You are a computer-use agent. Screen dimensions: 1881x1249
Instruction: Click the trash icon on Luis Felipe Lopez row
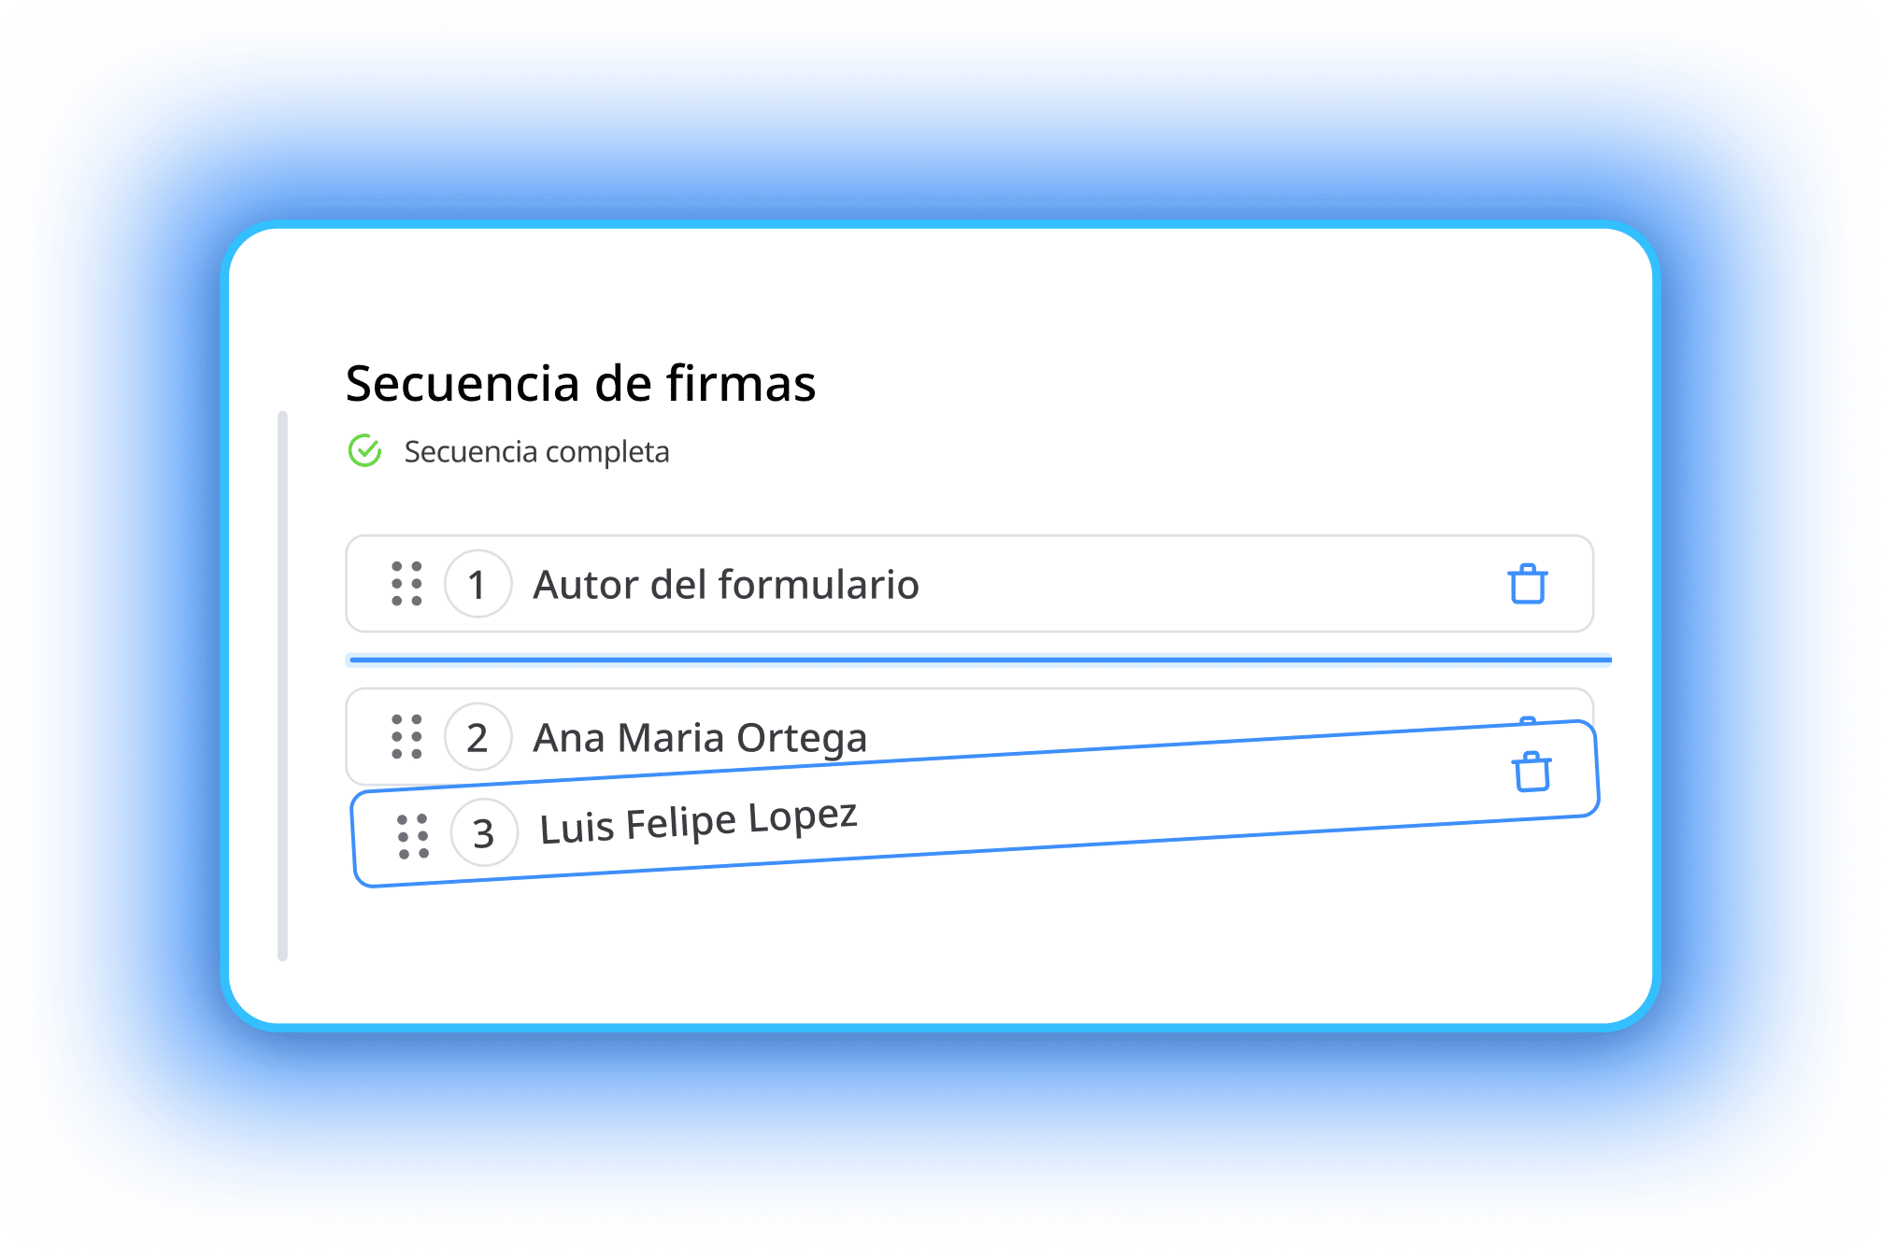pos(1530,774)
